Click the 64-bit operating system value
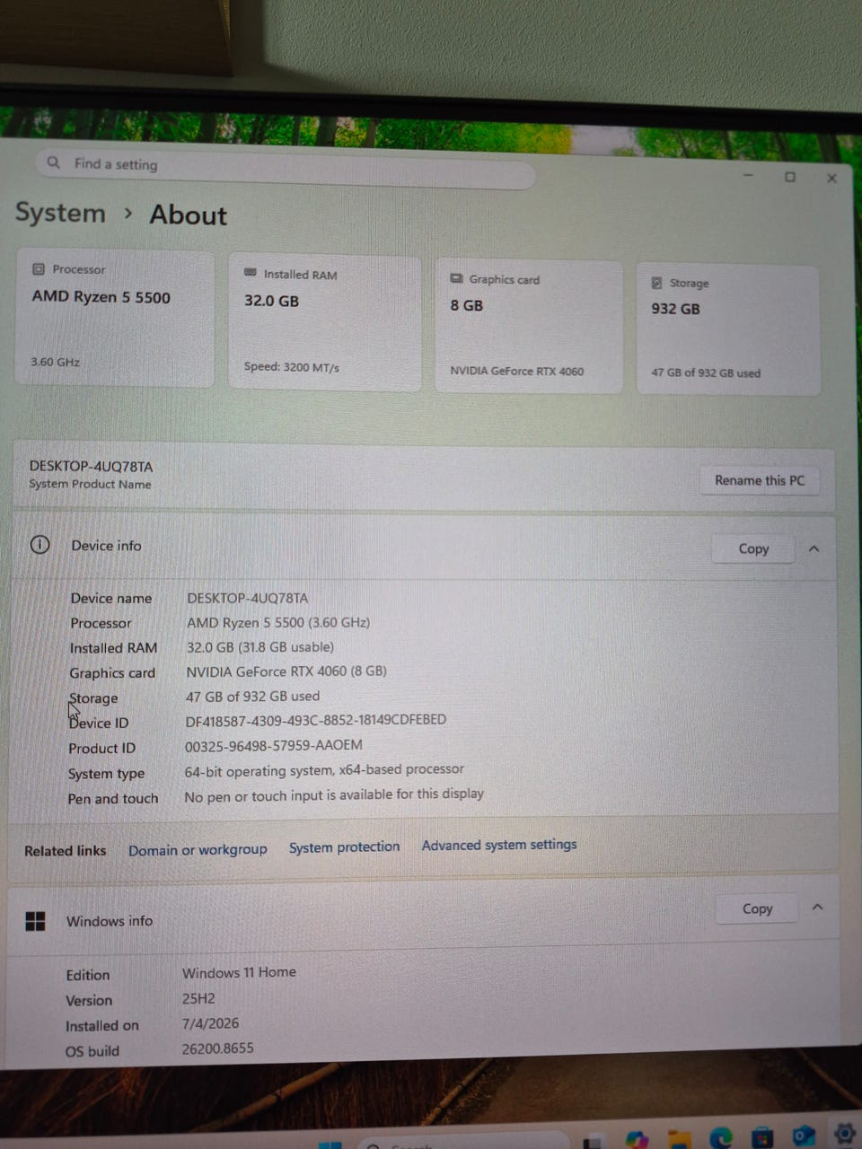This screenshot has width=862, height=1149. click(324, 770)
